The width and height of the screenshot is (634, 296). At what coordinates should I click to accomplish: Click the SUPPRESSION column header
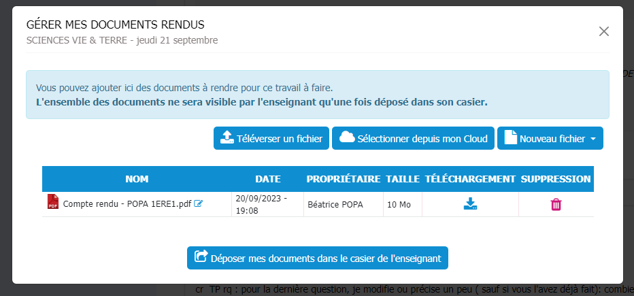pos(556,179)
